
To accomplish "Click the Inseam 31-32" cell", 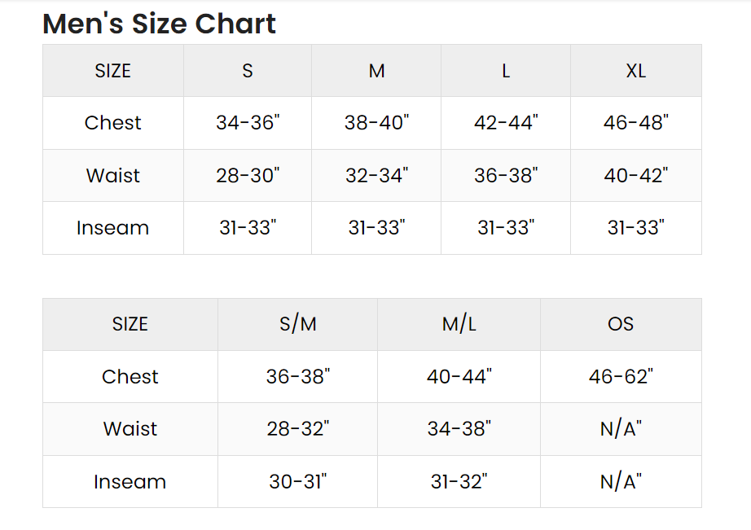I will (x=459, y=482).
